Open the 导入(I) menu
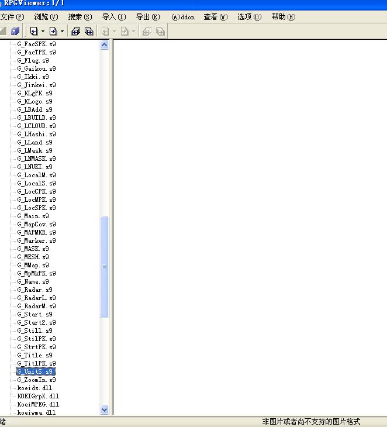The image size is (387, 427). pyautogui.click(x=114, y=17)
